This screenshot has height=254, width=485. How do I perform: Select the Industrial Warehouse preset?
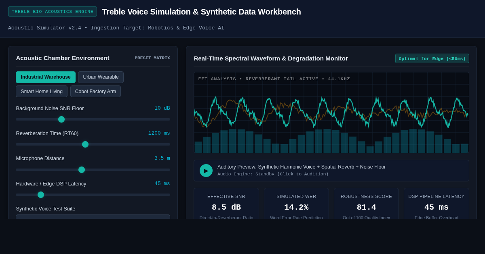point(46,77)
